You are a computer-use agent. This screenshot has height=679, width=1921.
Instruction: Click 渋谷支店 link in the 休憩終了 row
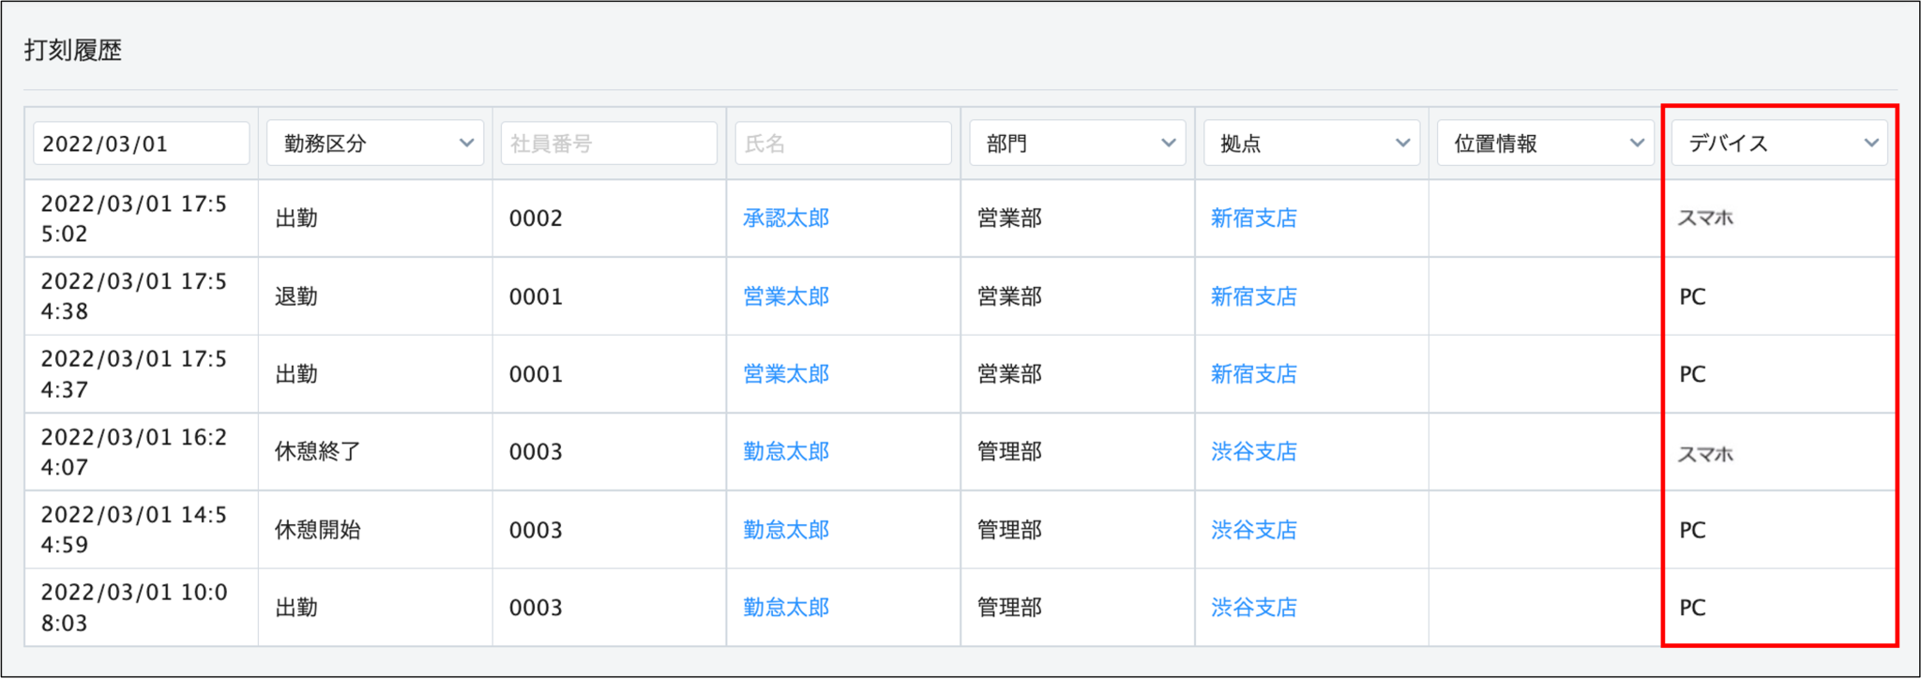tap(1253, 452)
